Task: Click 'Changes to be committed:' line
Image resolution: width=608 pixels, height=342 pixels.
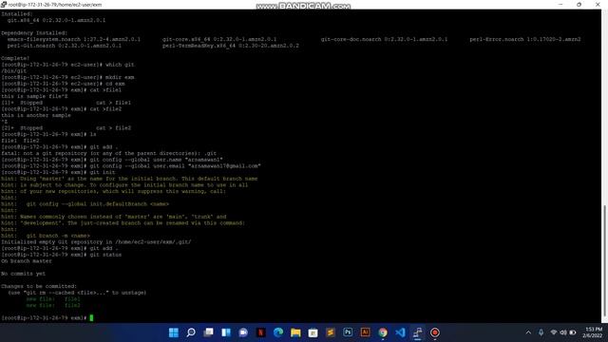Action: (39, 286)
